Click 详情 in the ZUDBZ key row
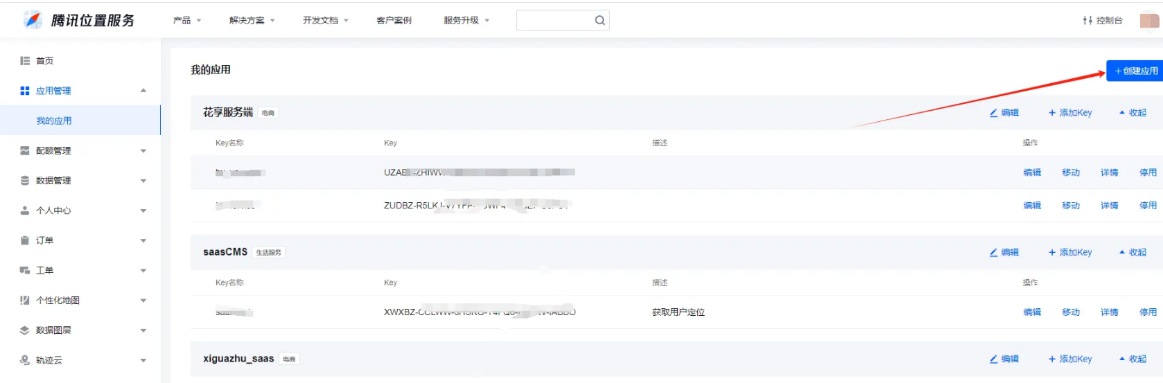 pyautogui.click(x=1110, y=206)
